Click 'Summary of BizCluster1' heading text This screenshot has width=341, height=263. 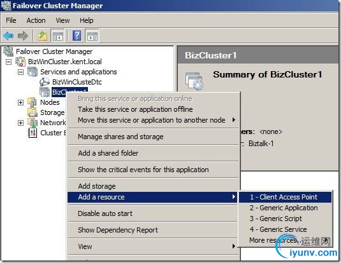click(x=268, y=74)
